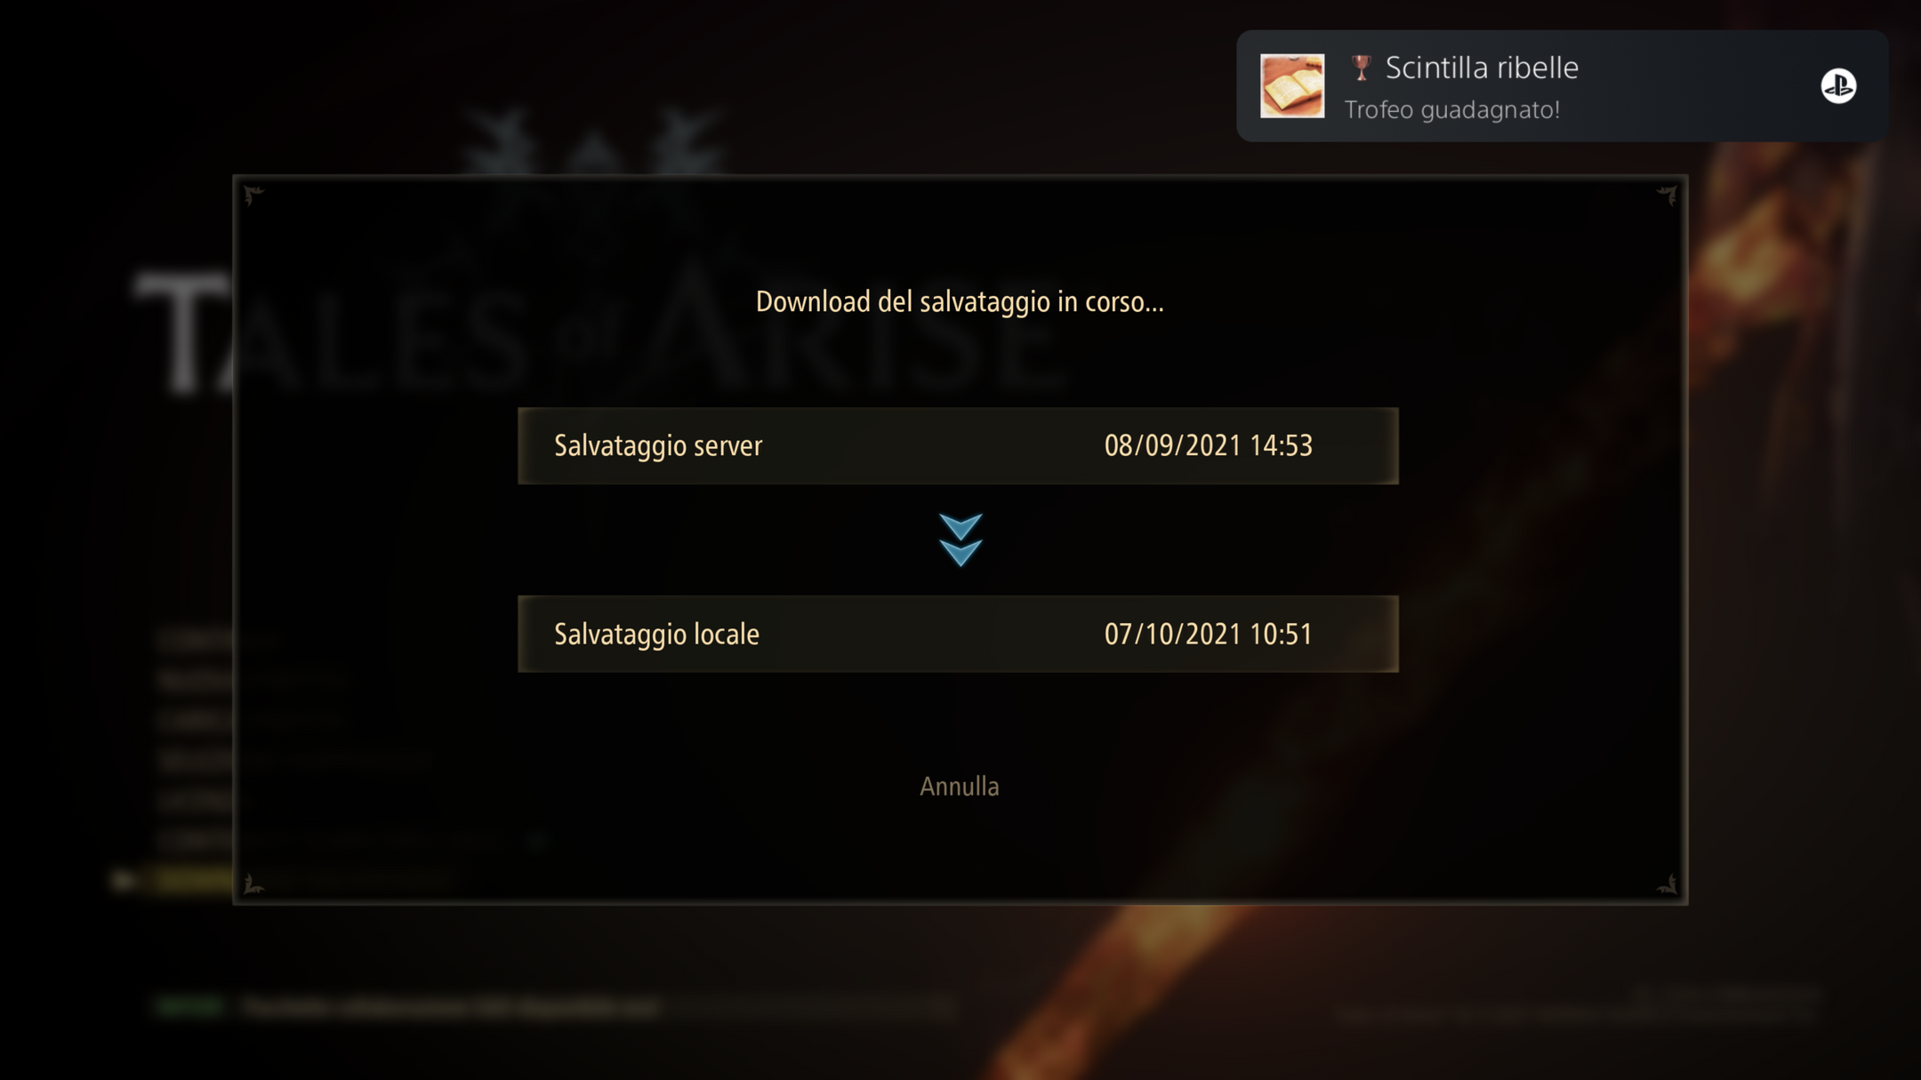Click the blurred menu cursor arrow behind dialog
Viewport: 1921px width, 1080px height.
point(123,880)
